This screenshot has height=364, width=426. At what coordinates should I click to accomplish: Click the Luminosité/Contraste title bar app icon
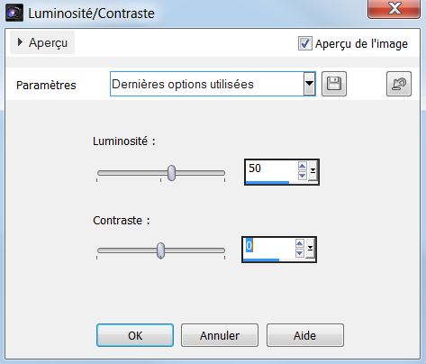(14, 13)
